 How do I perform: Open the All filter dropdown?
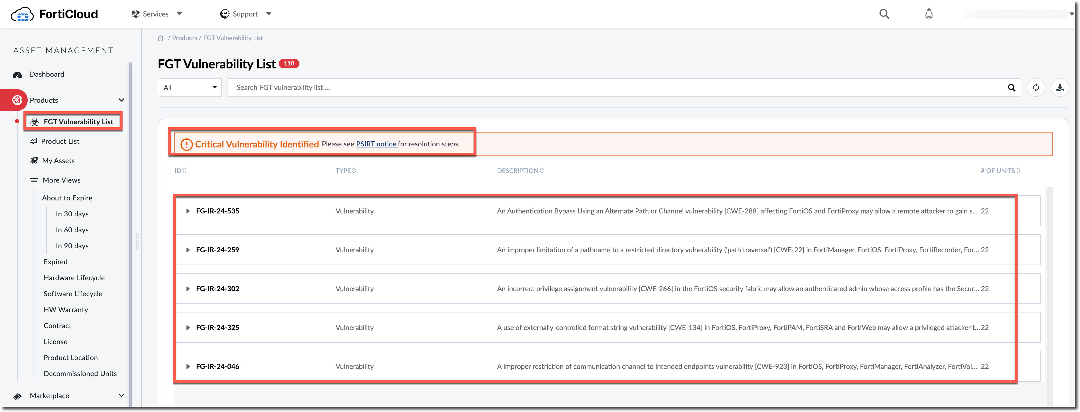[x=189, y=88]
